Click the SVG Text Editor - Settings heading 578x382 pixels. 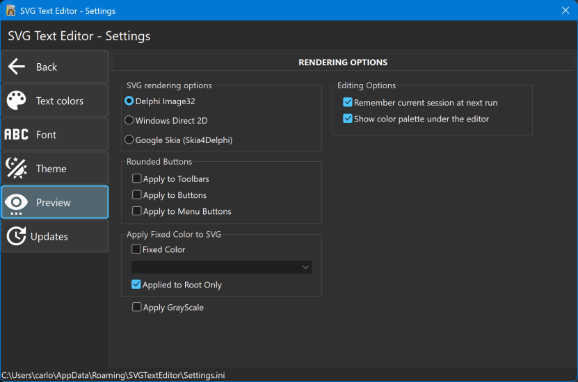[79, 36]
